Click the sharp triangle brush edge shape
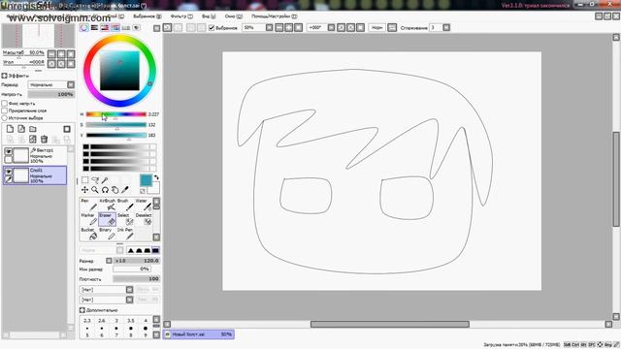Viewport: 621px width, 349px height. click(131, 250)
